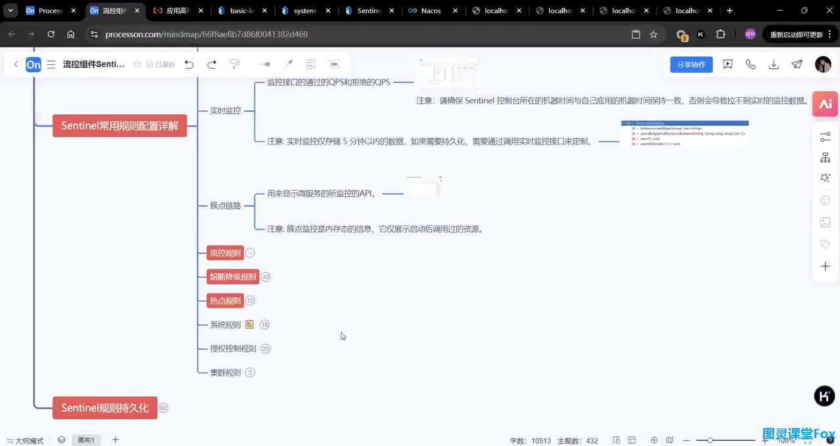Open the theme stars icon in right sidebar
Viewport: 840px width, 446px height.
(x=826, y=178)
